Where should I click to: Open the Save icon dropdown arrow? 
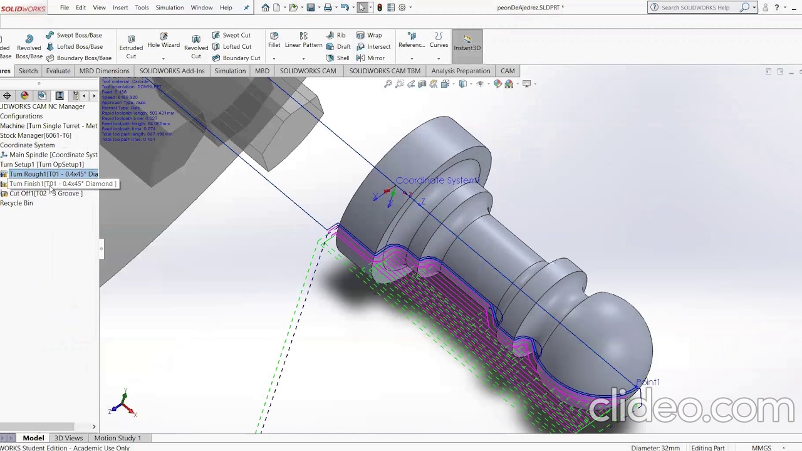[318, 8]
